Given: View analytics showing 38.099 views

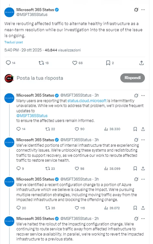Looking at the screenshot, I should (112, 169).
